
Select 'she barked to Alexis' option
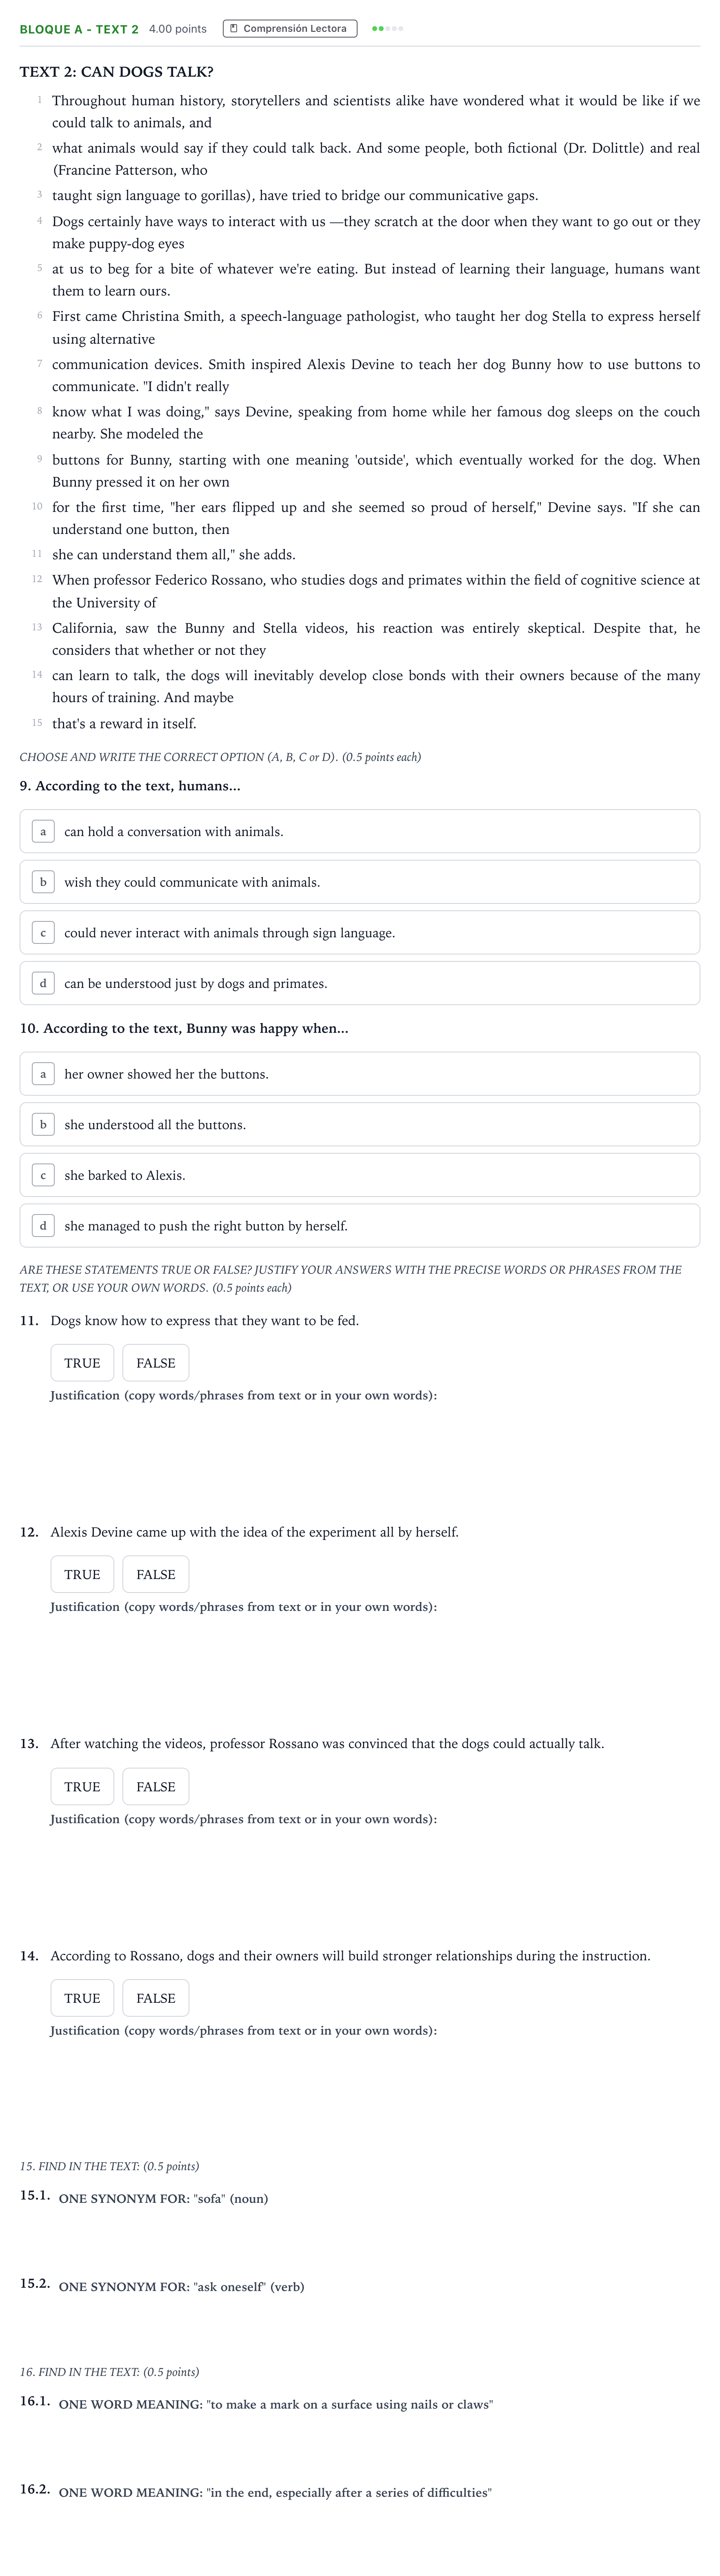tap(360, 1175)
